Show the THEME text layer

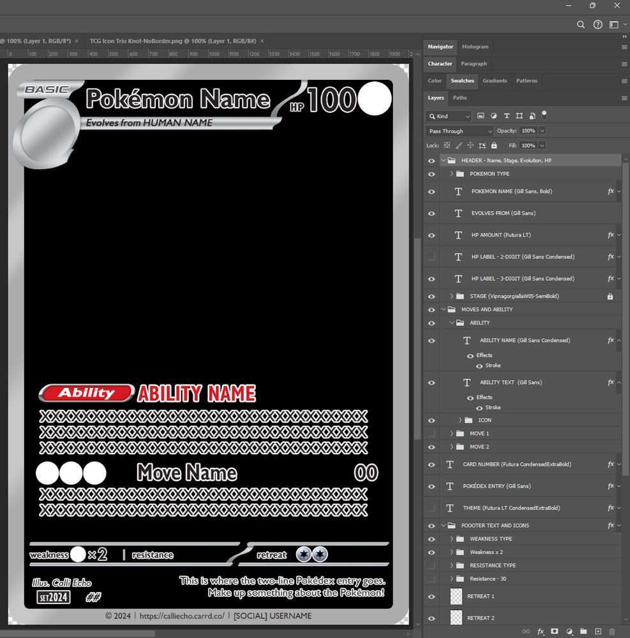tap(431, 508)
